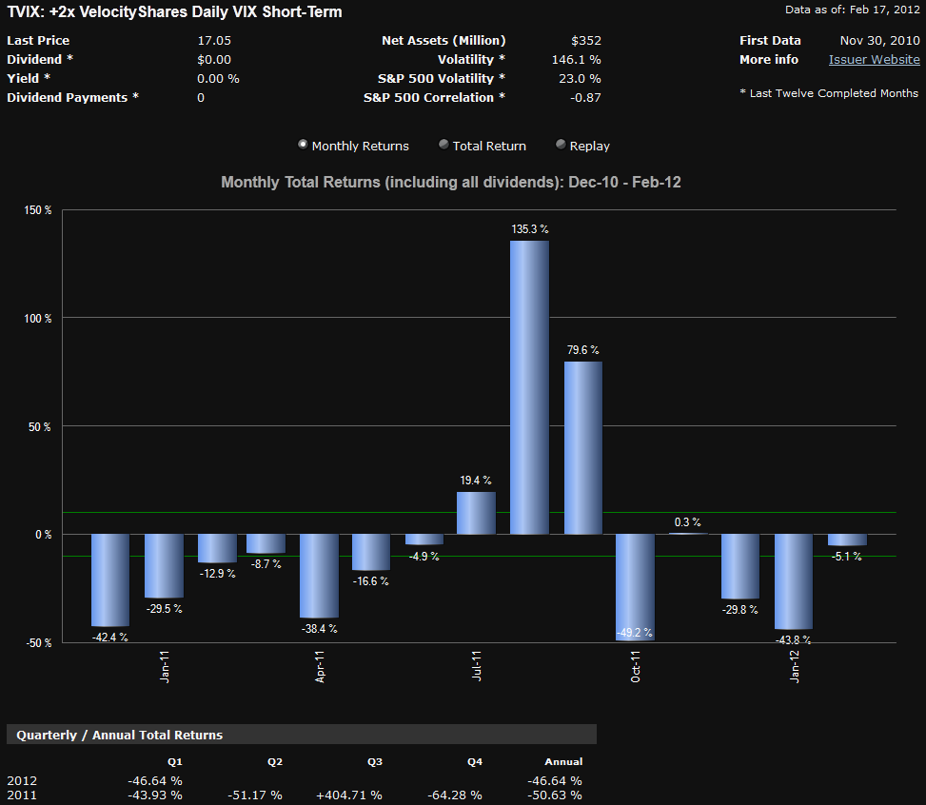Select the Apr-11 x-axis label
Screen dimensions: 926x805
[x=320, y=667]
